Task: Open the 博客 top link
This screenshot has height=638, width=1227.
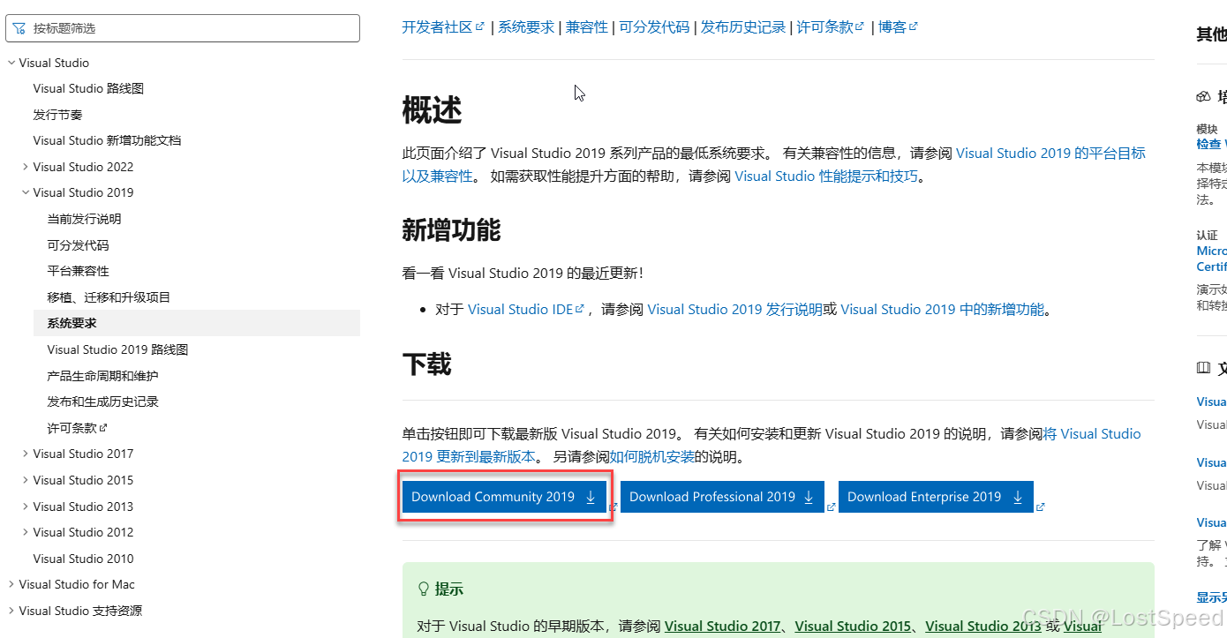Action: click(x=898, y=26)
